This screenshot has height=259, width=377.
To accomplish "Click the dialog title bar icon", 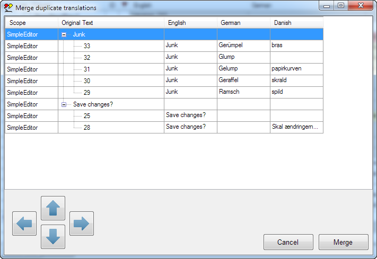I will [8, 7].
